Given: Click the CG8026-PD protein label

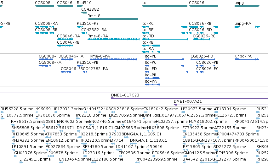Looking at the screenshot, I should coord(202,56).
